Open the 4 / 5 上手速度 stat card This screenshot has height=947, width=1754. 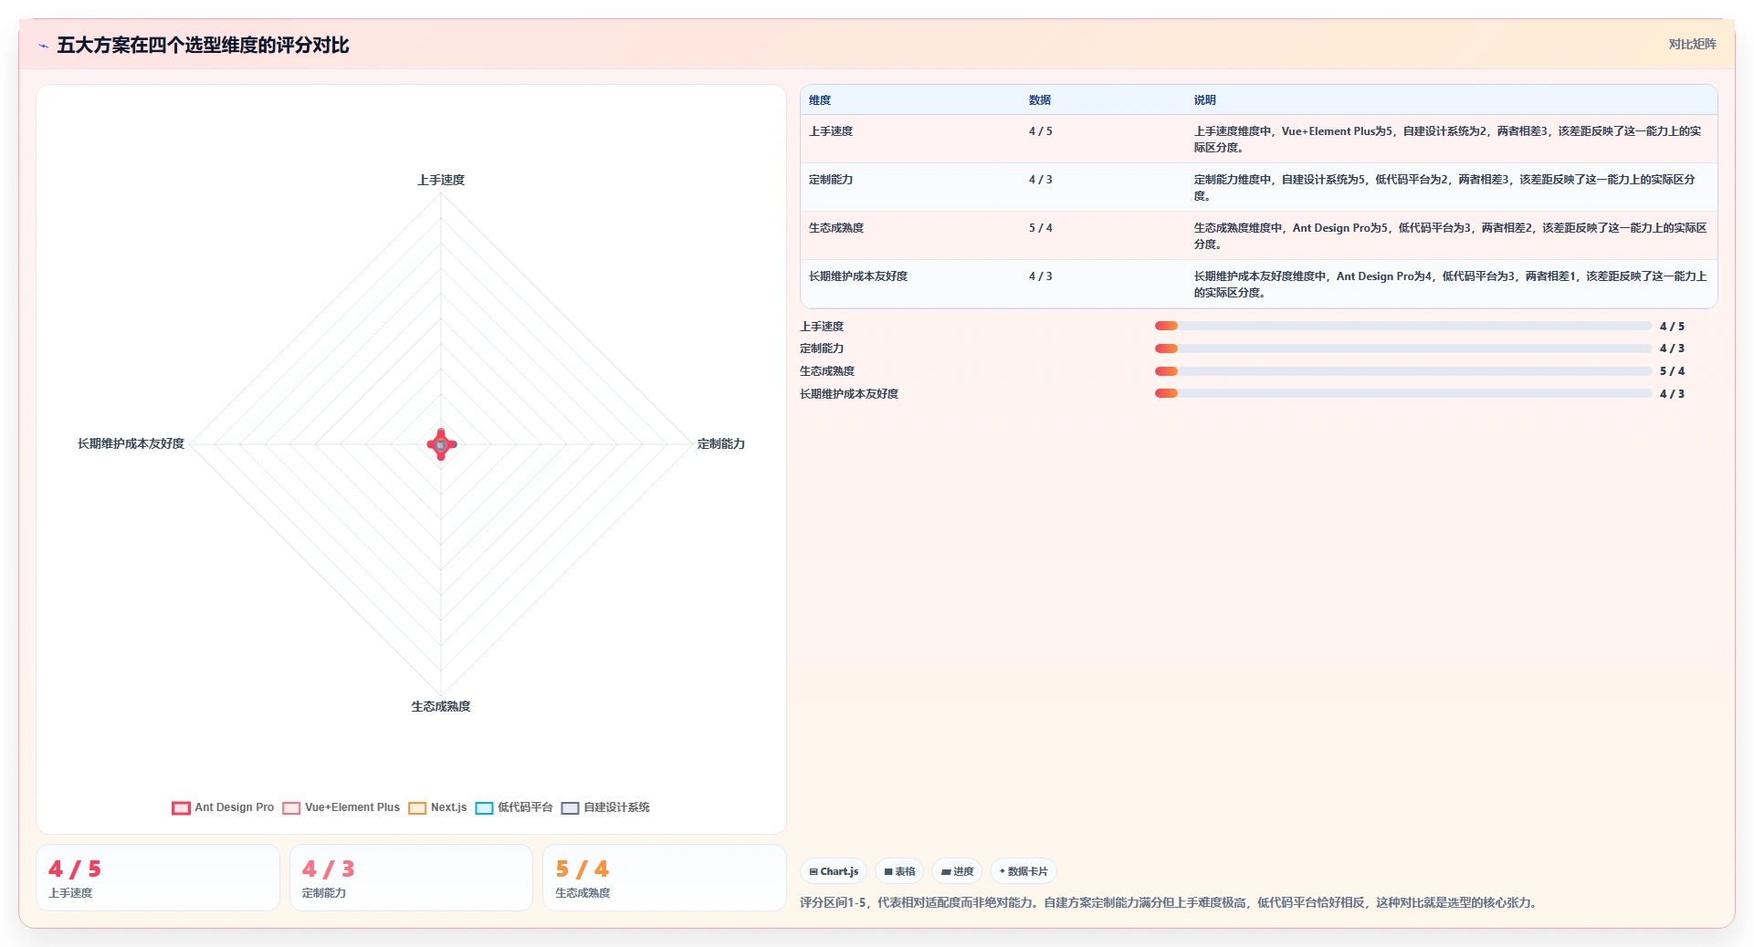[x=158, y=878]
